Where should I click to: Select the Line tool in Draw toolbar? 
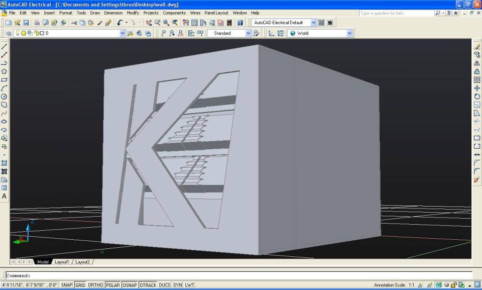click(x=5, y=46)
